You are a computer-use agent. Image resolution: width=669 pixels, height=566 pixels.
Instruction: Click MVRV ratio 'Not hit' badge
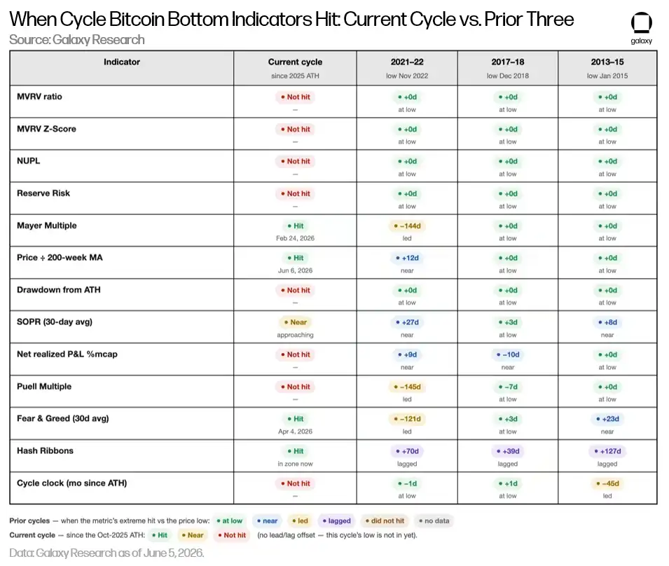(295, 97)
